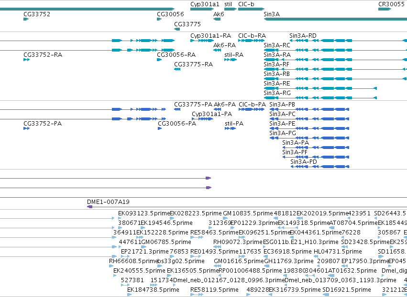The height and width of the screenshot is (297, 407).
Task: Click the CG33752 gene label
Action: point(37,14)
